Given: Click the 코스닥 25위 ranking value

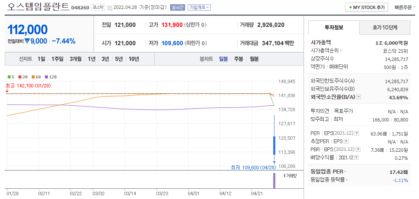Looking at the screenshot, I should click(x=395, y=51).
